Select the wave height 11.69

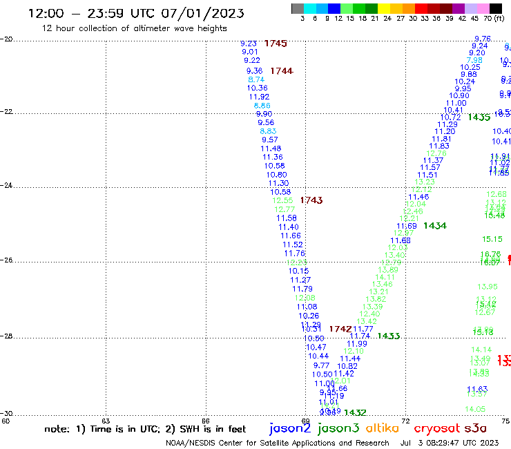tap(407, 226)
